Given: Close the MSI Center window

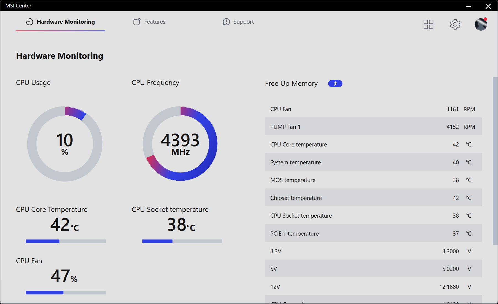Looking at the screenshot, I should (488, 6).
